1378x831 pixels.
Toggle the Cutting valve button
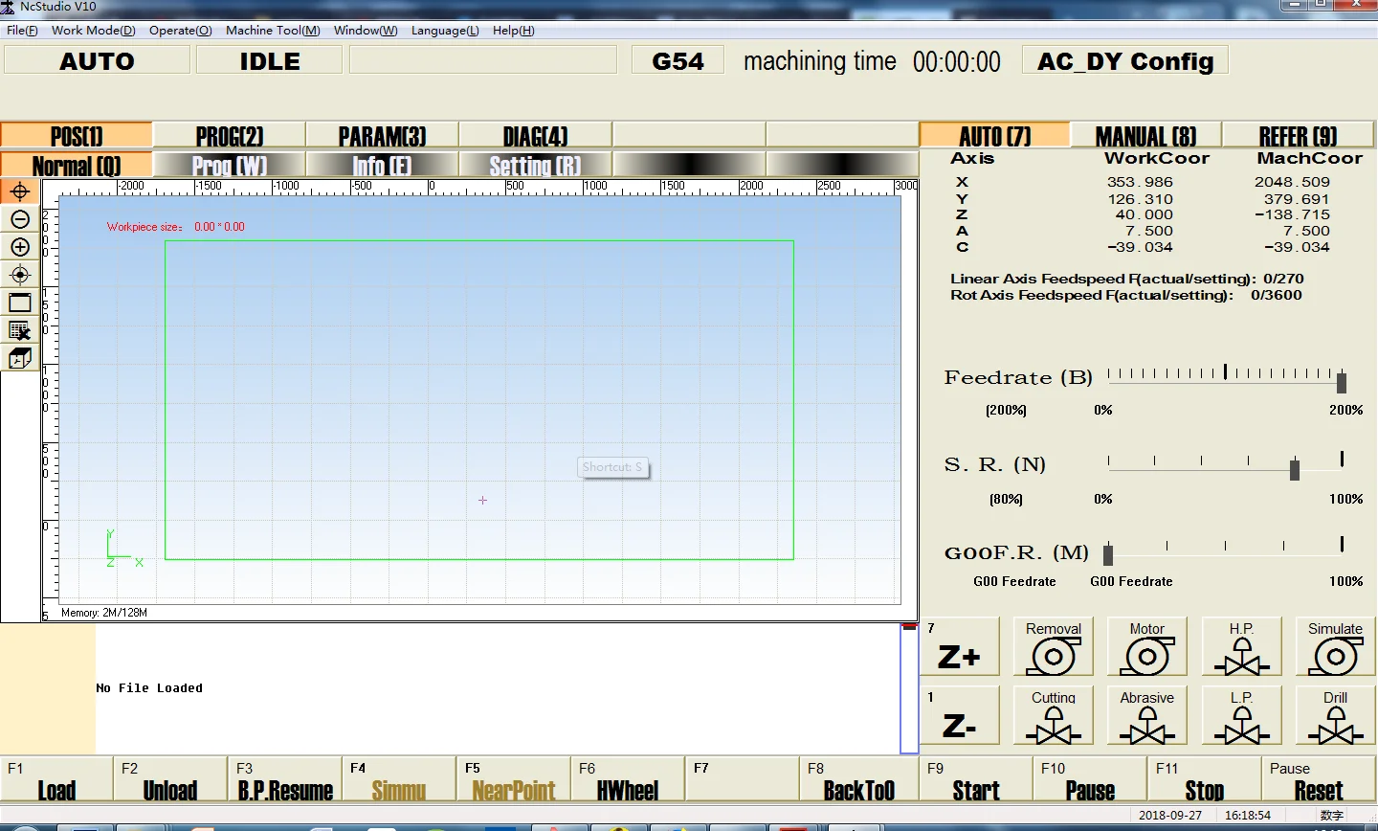click(x=1053, y=717)
